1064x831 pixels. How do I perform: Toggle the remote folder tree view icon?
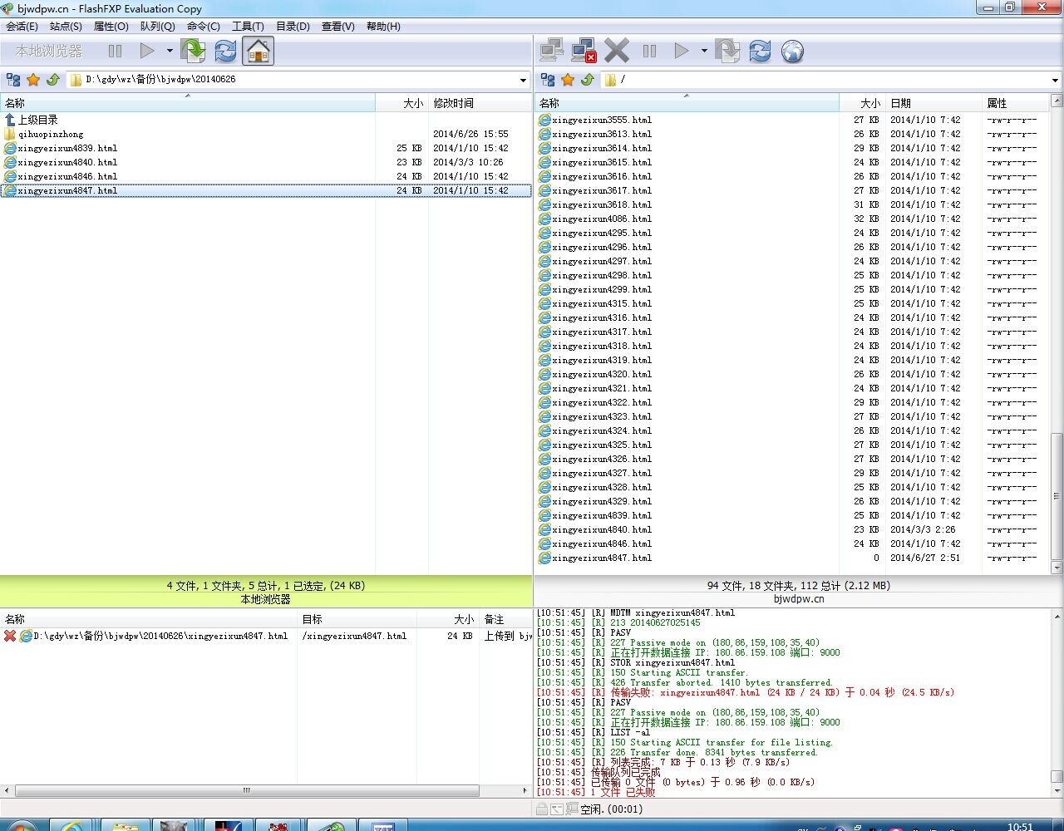(548, 80)
